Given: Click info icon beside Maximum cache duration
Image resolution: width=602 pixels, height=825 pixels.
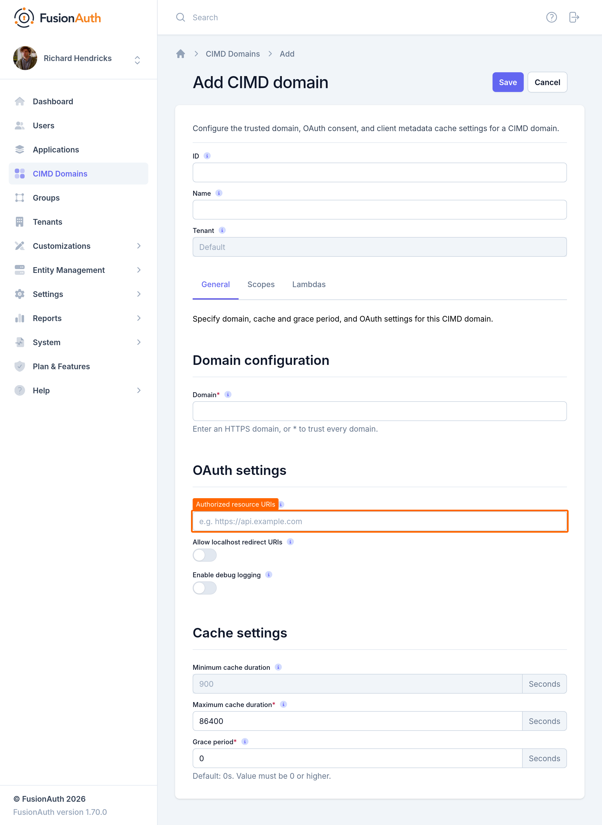Looking at the screenshot, I should click(283, 704).
